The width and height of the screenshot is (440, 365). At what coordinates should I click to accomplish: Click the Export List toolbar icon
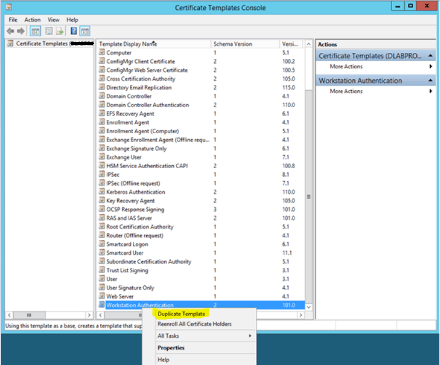coord(59,31)
